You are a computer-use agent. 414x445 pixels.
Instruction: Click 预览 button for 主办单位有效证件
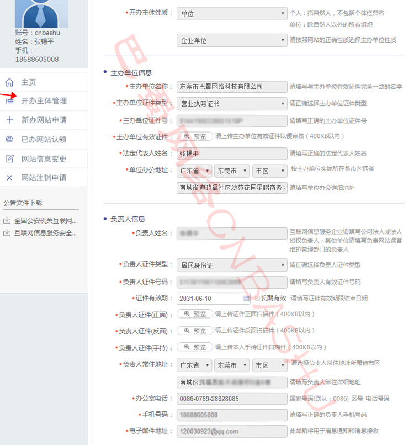pyautogui.click(x=194, y=136)
